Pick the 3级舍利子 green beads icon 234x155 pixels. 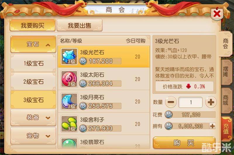tap(69, 124)
